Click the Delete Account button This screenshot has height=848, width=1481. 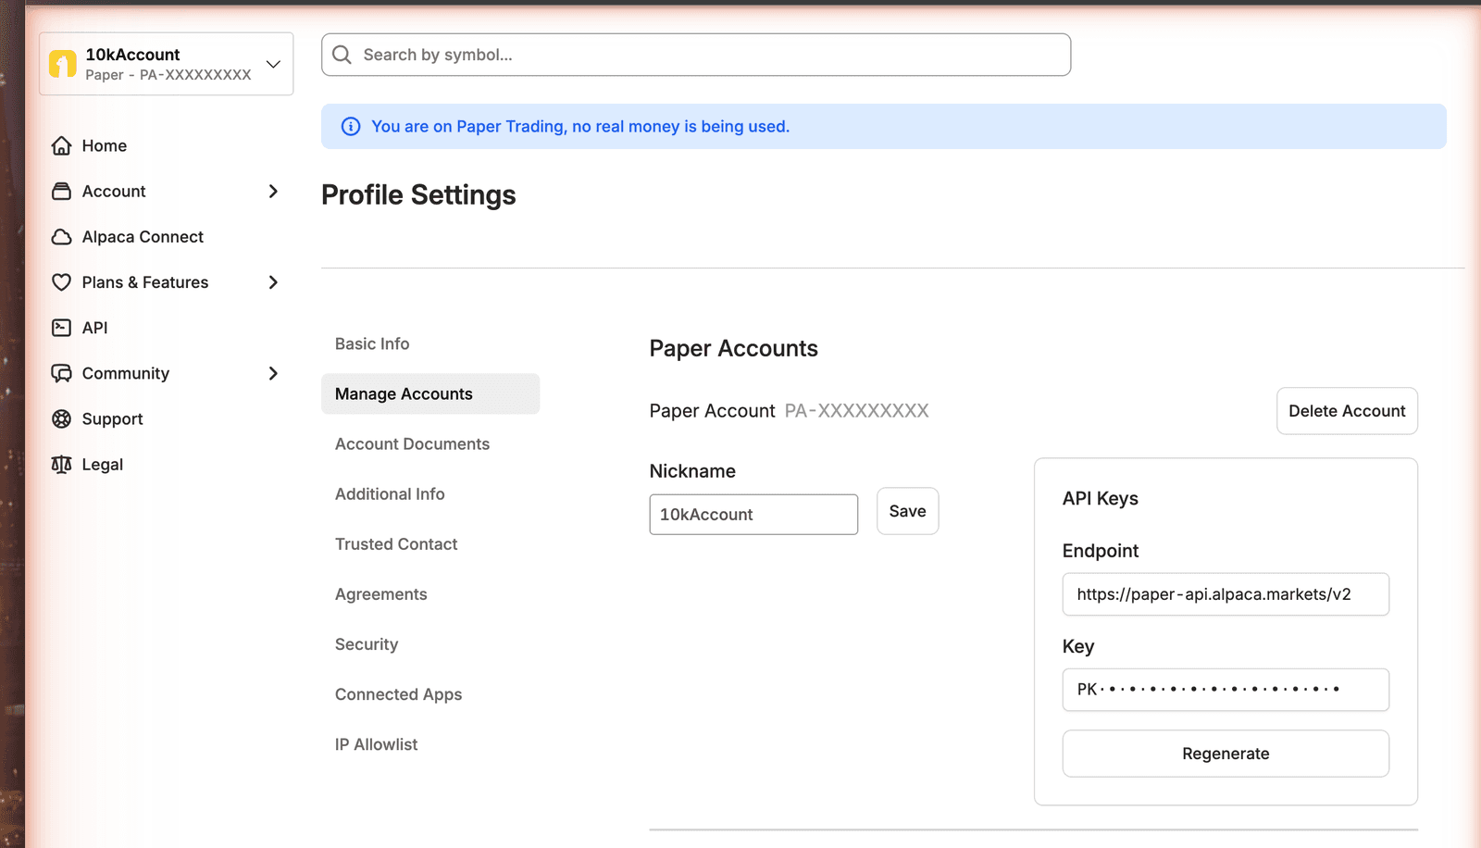(x=1347, y=410)
